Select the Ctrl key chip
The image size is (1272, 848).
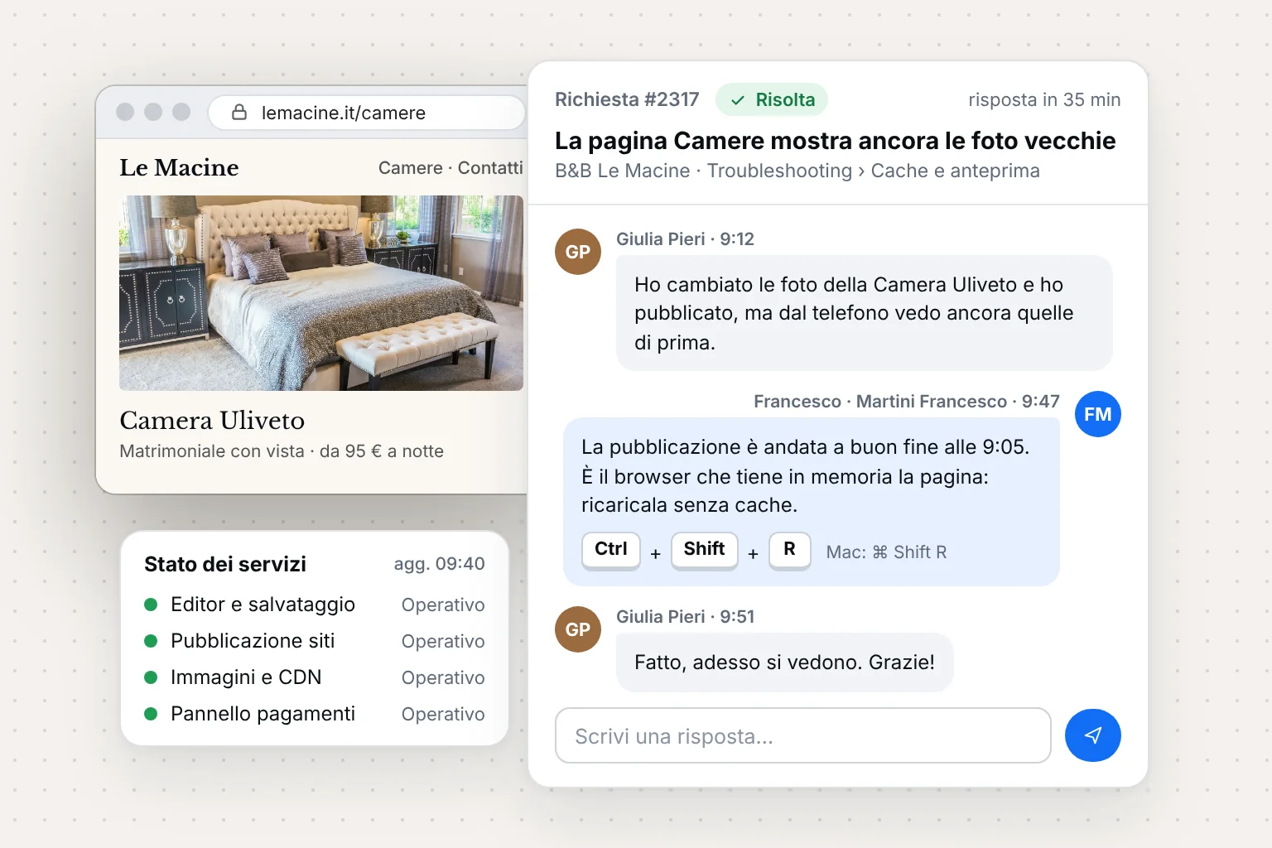tap(611, 550)
